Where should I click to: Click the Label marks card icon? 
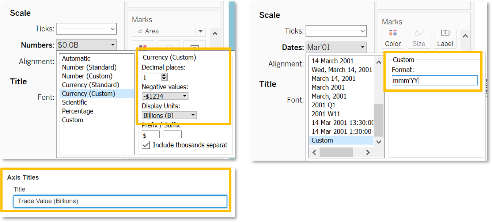pyautogui.click(x=445, y=38)
